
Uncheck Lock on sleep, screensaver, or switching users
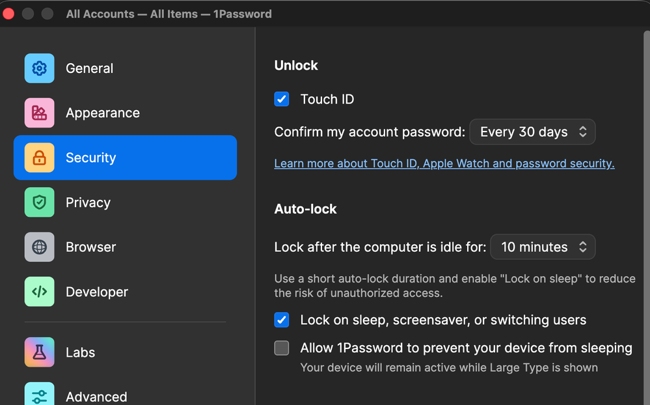tap(282, 320)
